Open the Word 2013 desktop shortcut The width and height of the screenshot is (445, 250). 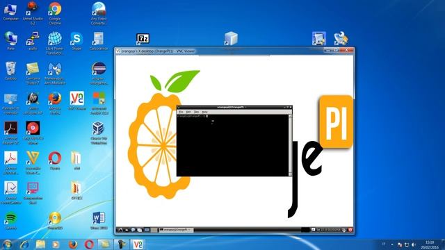99,221
